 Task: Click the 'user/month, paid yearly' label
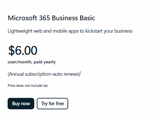point(32,62)
